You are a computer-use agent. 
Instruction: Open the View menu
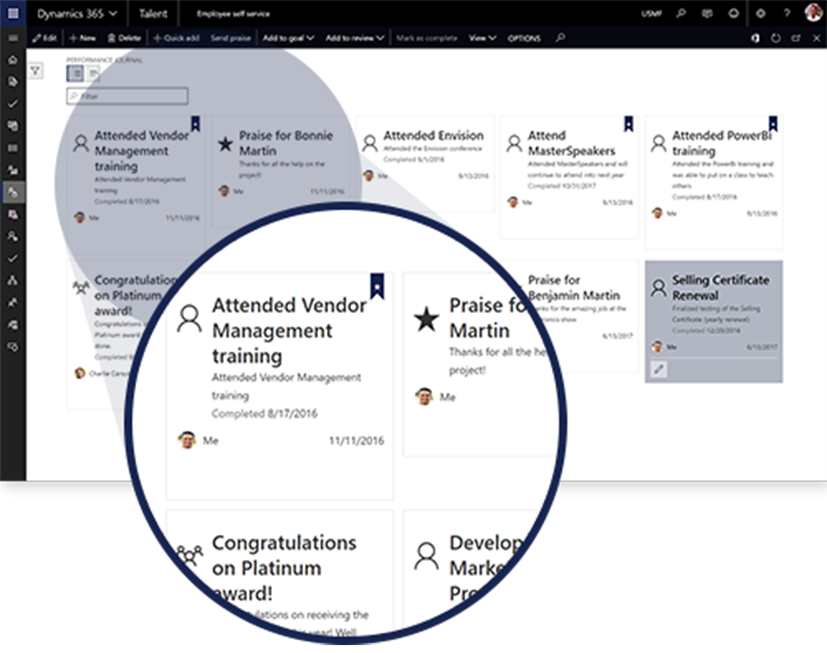[482, 38]
